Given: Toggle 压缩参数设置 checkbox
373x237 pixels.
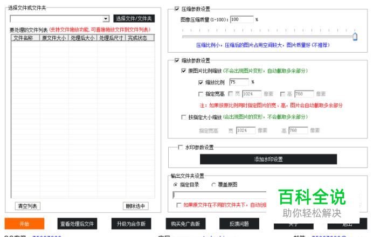Looking at the screenshot, I should [x=177, y=9].
